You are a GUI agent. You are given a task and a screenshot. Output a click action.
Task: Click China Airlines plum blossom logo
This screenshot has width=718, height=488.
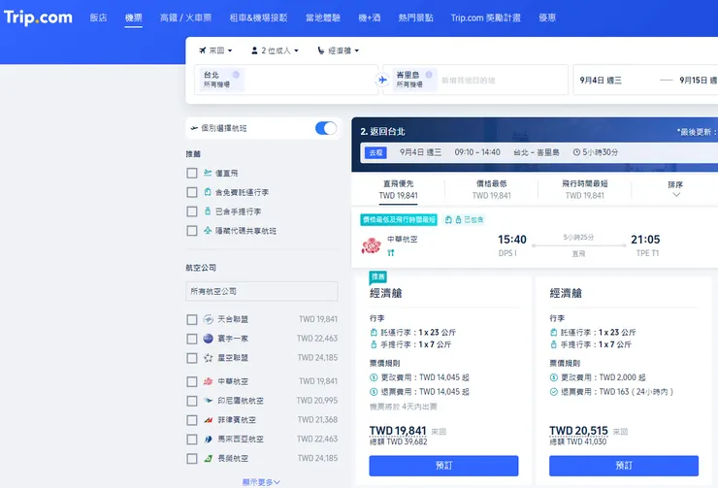click(x=372, y=245)
